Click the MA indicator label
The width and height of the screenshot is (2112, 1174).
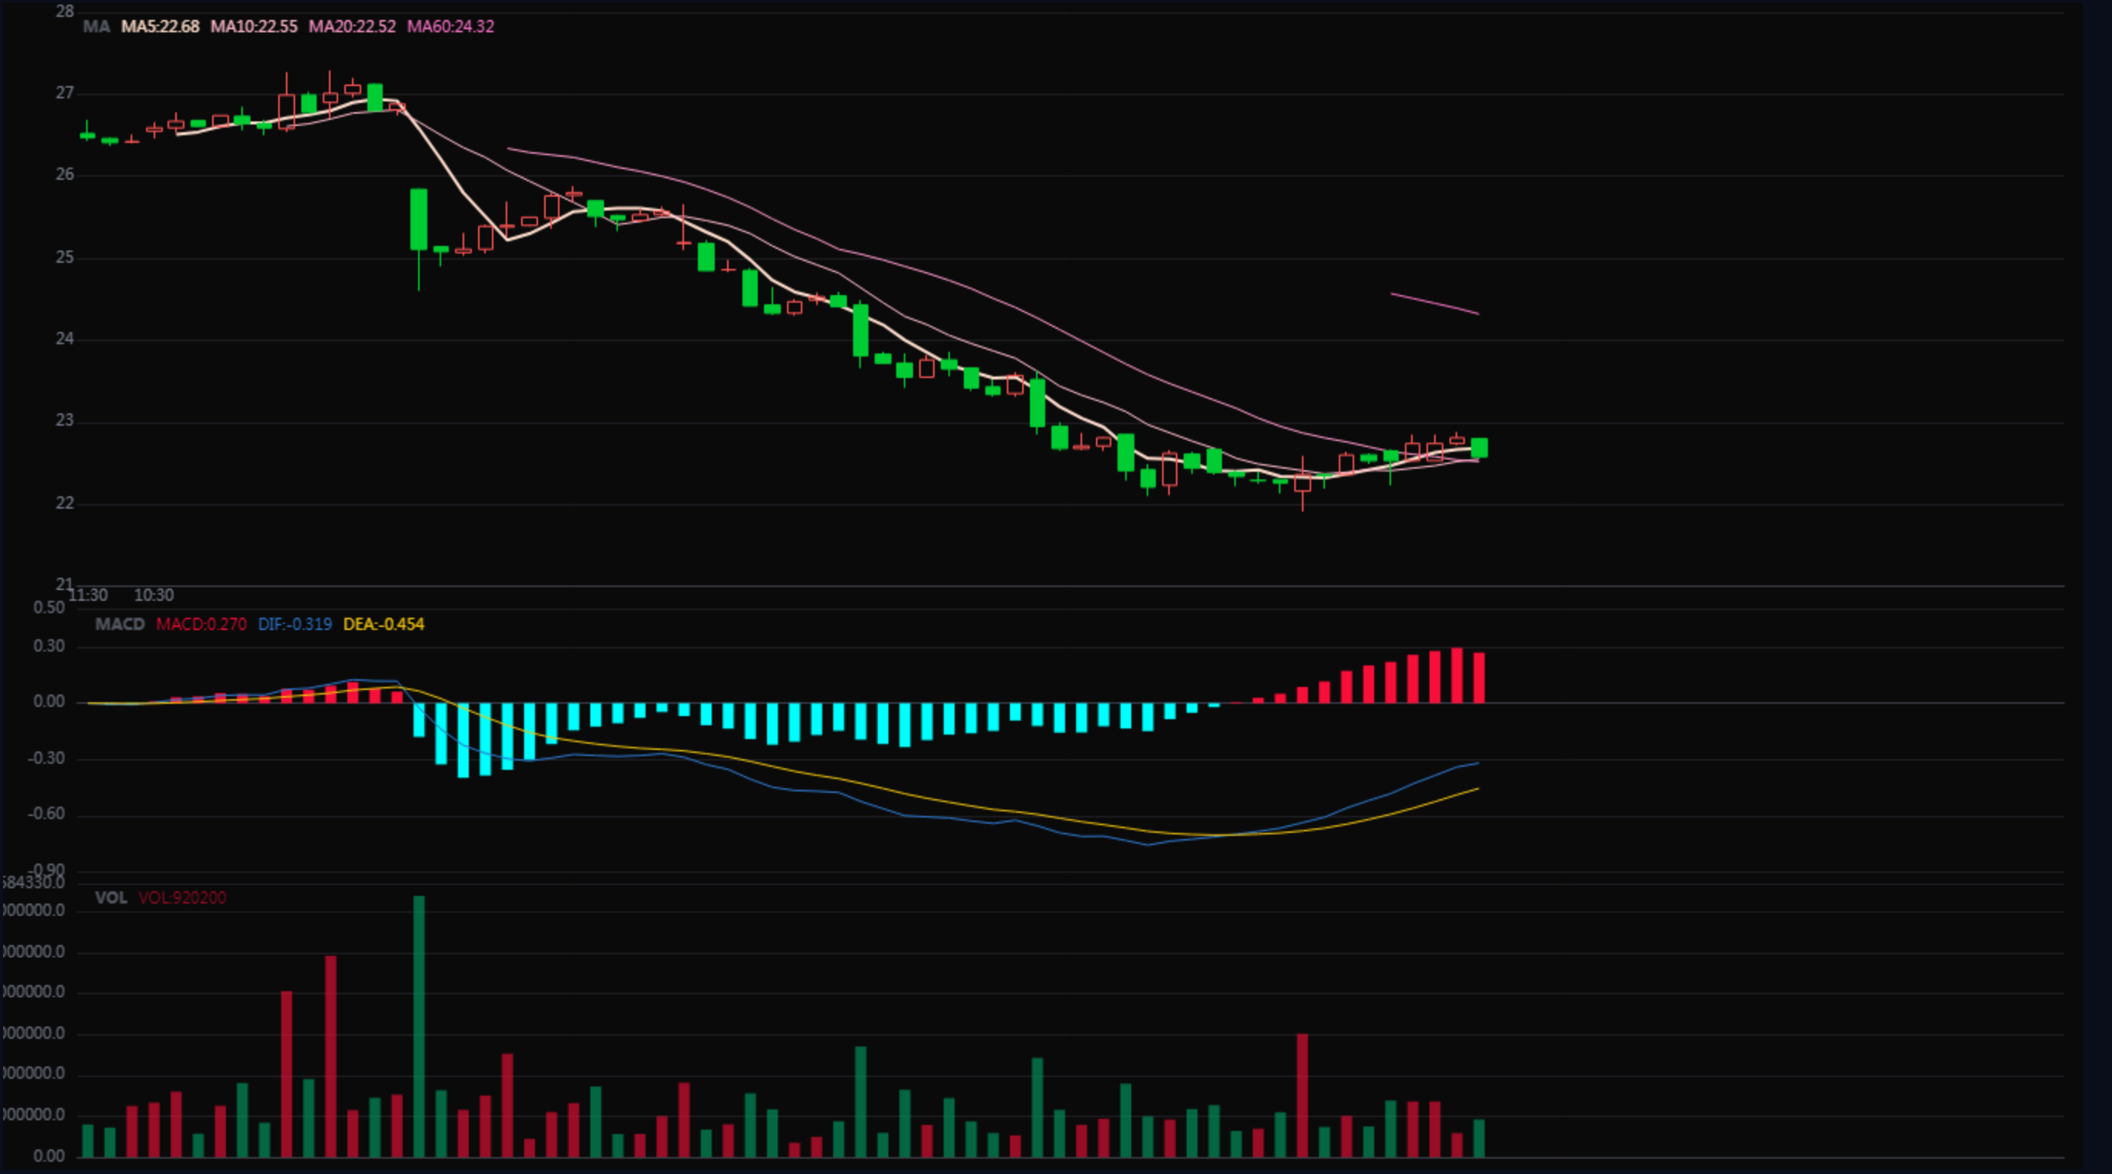[x=96, y=26]
